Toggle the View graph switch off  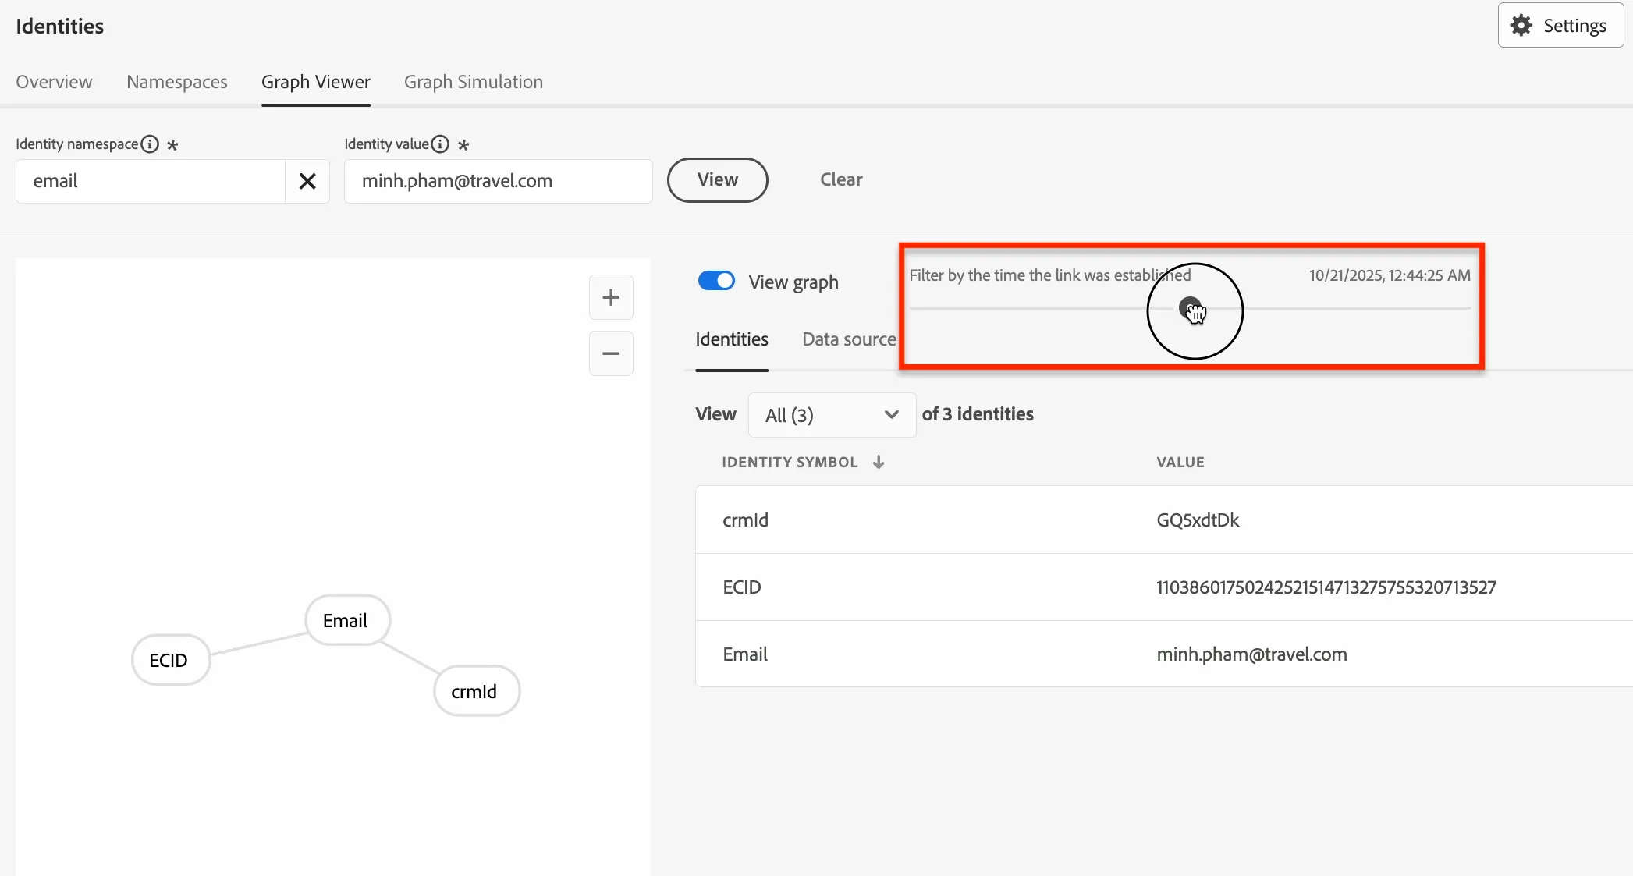click(716, 281)
